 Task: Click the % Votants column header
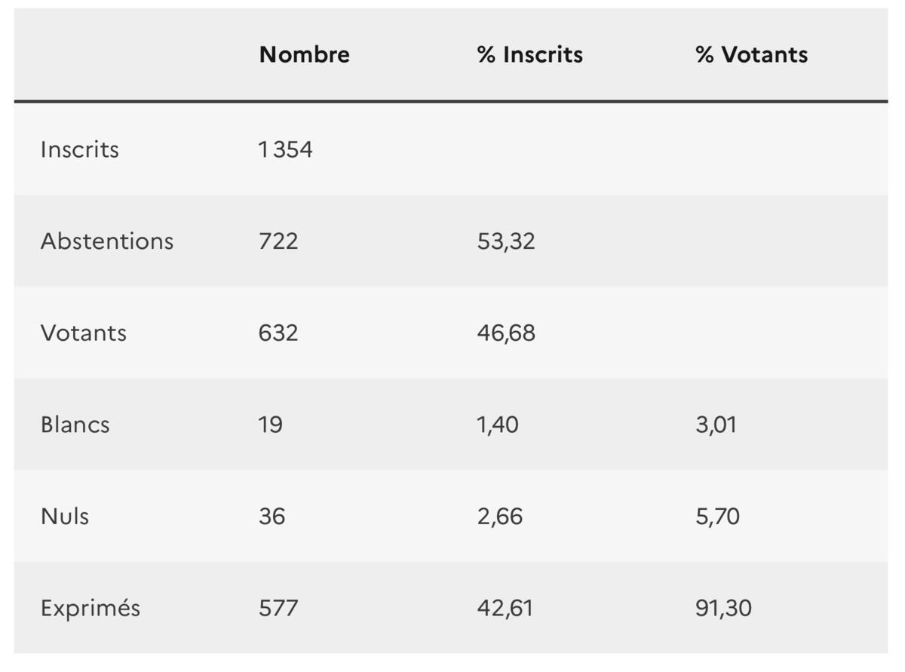click(751, 54)
